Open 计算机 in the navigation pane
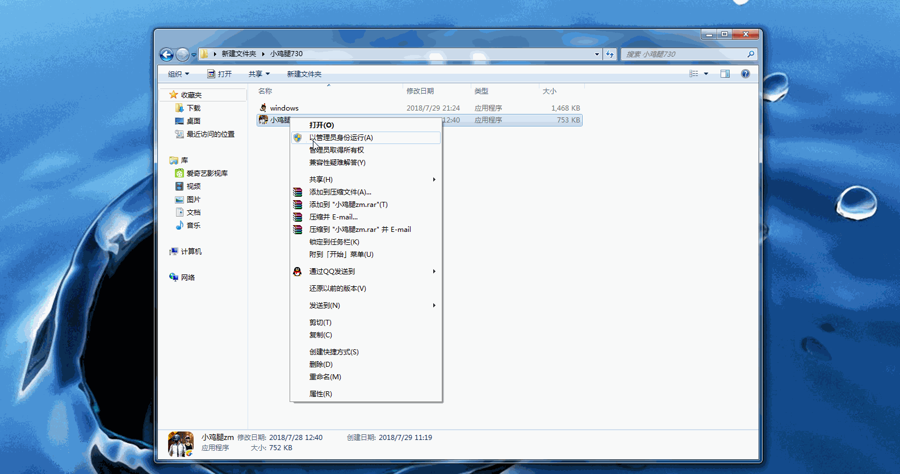900x474 pixels. click(191, 252)
